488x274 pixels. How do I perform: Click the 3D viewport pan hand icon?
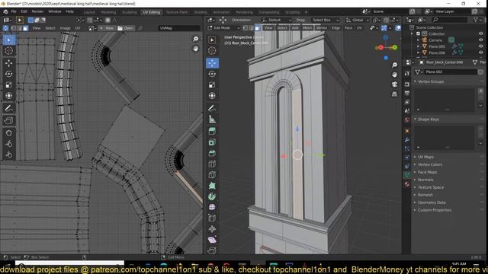[394, 75]
